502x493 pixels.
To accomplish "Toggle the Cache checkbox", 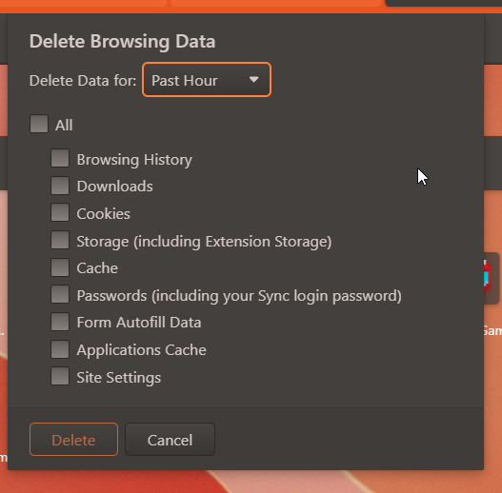I will click(x=60, y=267).
